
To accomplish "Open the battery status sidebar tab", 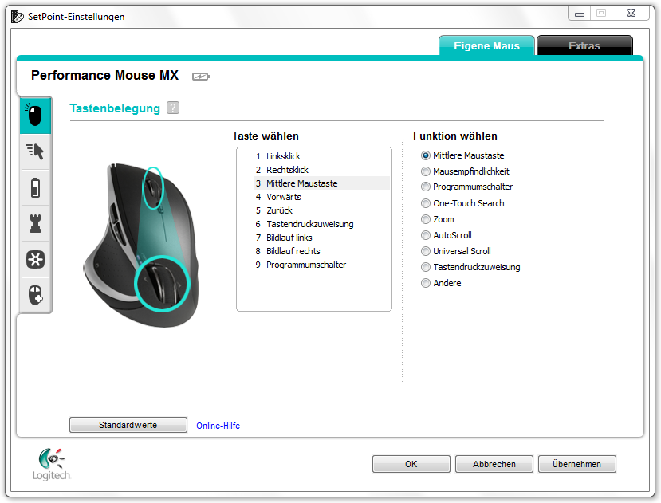I will pos(35,188).
